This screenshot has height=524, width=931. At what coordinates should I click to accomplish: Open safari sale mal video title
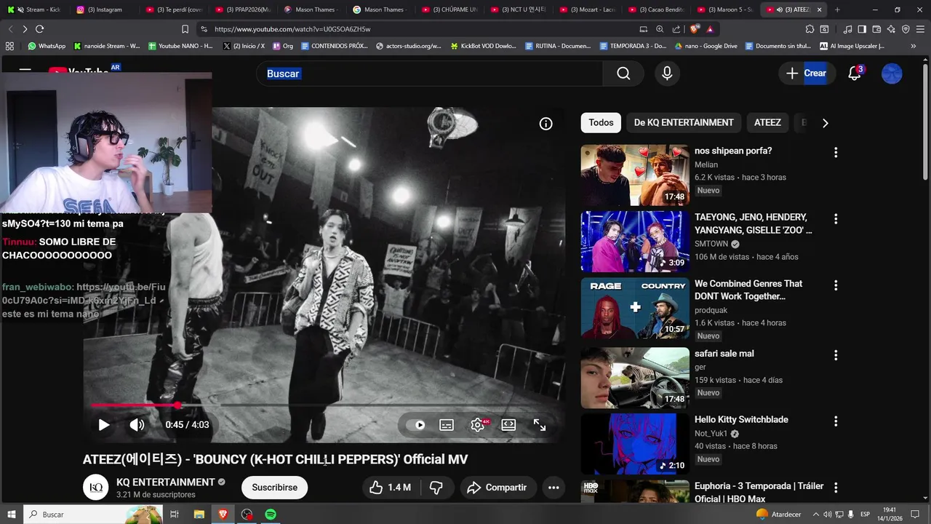(724, 354)
